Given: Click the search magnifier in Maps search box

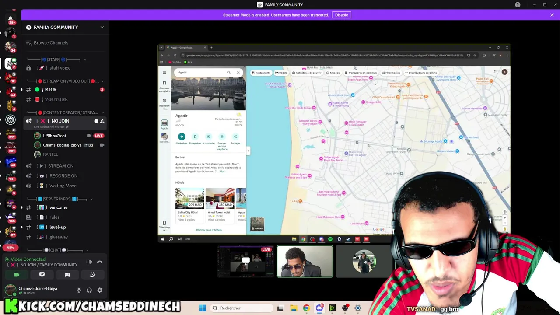Looking at the screenshot, I should coord(228,73).
